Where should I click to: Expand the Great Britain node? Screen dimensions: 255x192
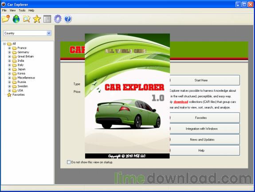pyautogui.click(x=9, y=56)
